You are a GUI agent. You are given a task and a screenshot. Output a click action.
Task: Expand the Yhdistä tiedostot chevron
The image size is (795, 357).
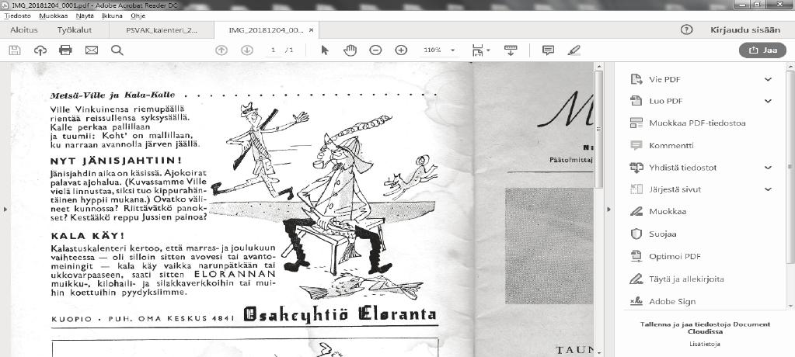pos(768,168)
